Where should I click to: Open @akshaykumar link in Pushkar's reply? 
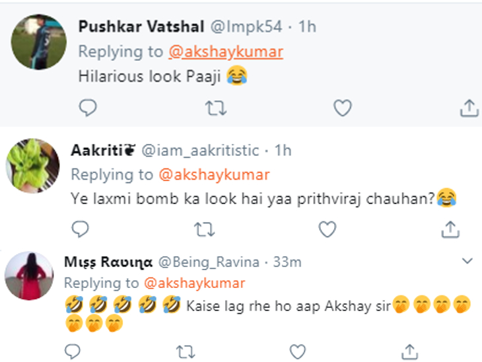(226, 52)
